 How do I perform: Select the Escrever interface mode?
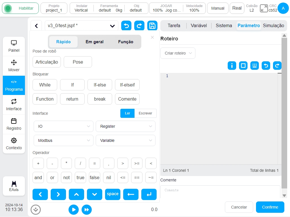pyautogui.click(x=145, y=113)
